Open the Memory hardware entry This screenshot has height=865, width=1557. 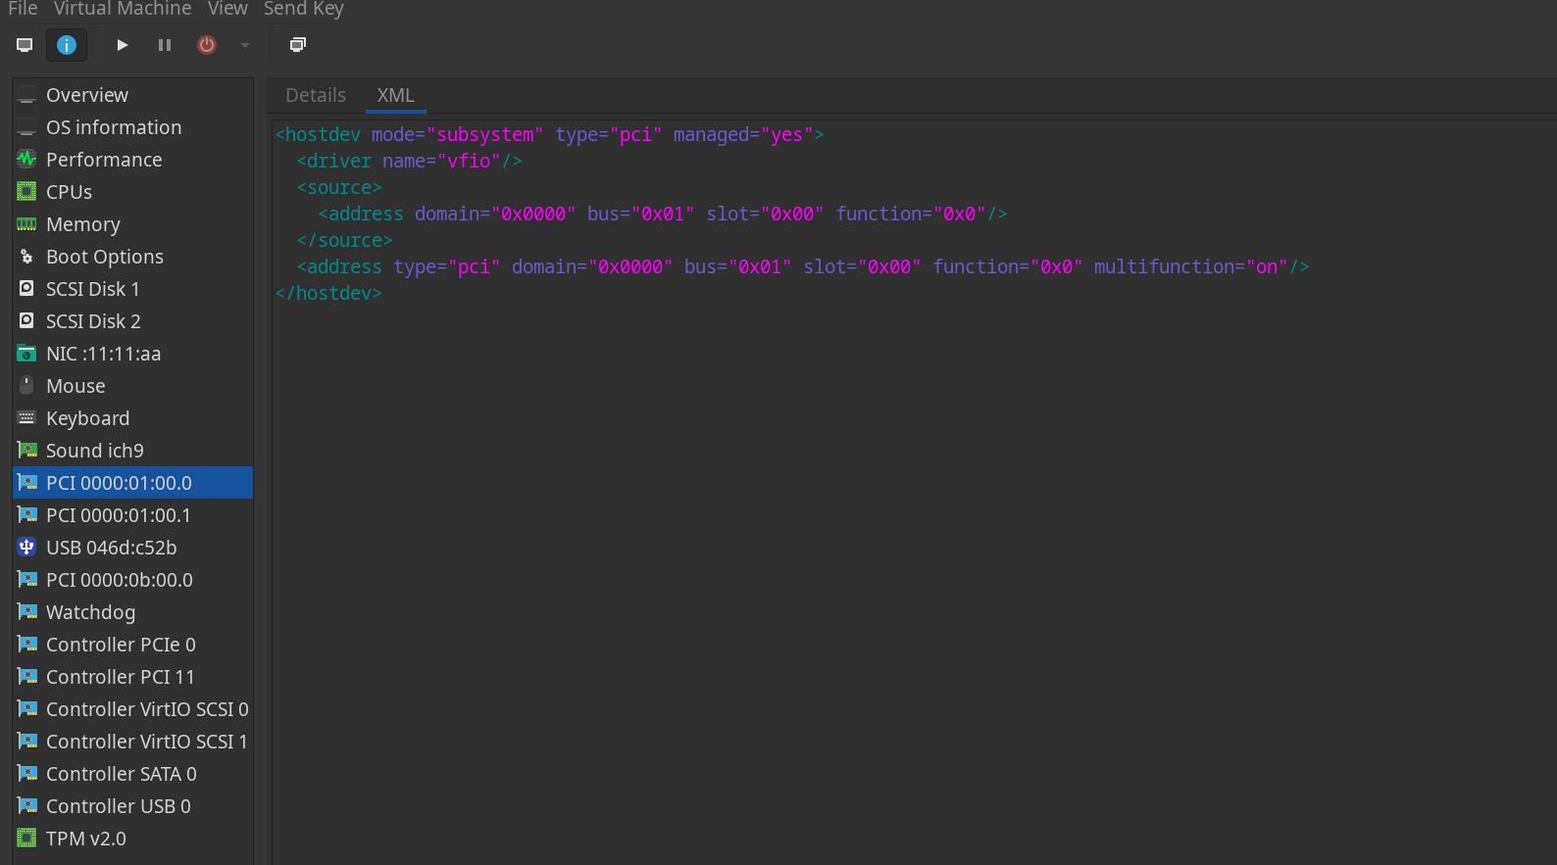[x=83, y=224]
